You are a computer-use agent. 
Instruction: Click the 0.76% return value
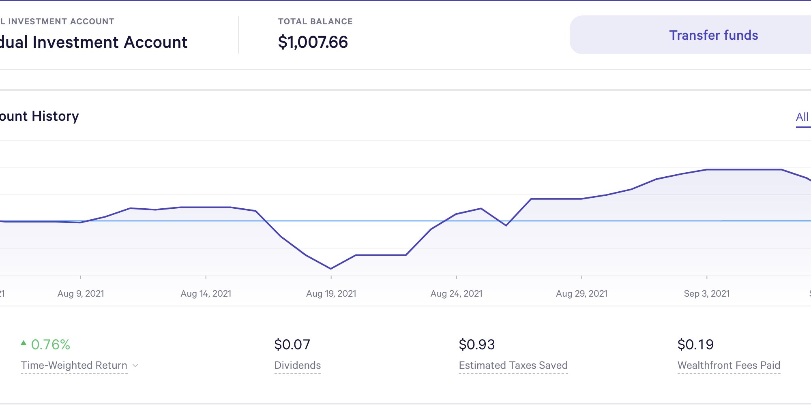[51, 344]
